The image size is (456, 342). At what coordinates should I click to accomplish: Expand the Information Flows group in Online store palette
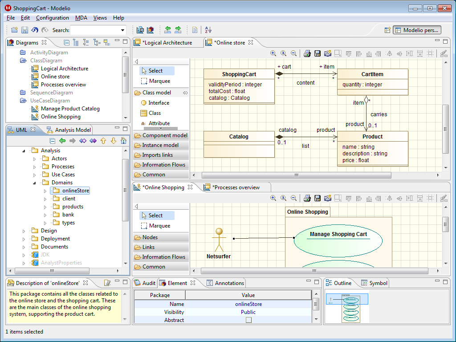click(161, 165)
